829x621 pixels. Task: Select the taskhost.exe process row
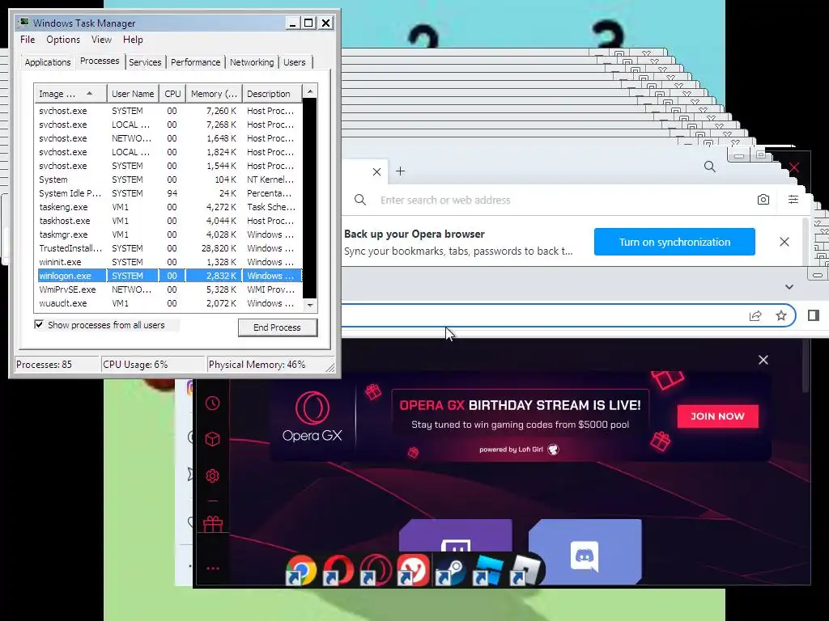tap(168, 221)
